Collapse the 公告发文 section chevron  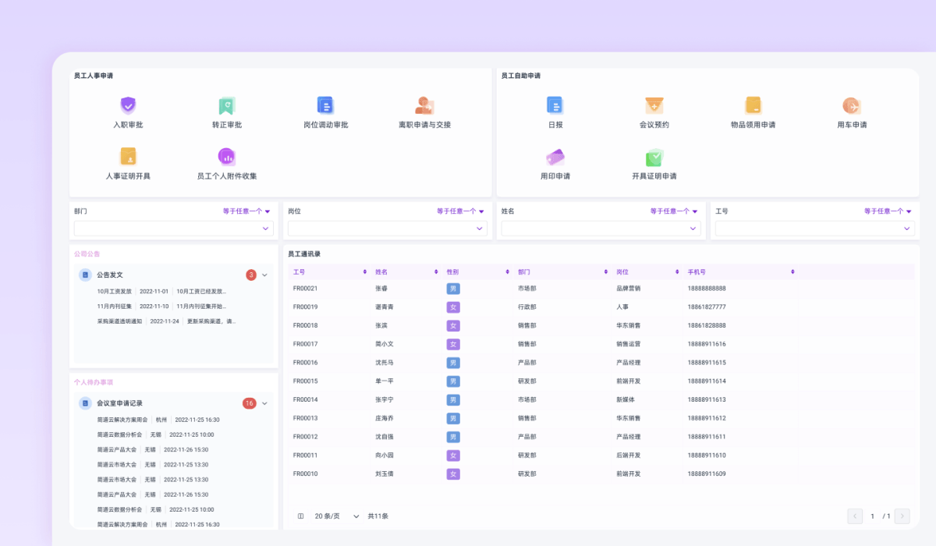click(264, 275)
